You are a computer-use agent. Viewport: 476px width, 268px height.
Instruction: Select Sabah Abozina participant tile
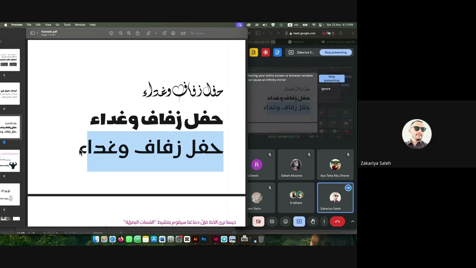click(296, 165)
